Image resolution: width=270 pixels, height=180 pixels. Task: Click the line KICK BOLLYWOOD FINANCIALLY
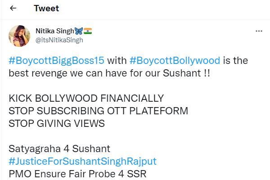click(86, 98)
